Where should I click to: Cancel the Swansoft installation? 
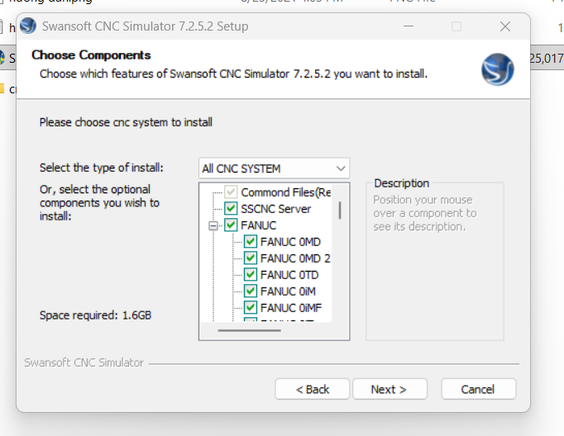pos(478,389)
